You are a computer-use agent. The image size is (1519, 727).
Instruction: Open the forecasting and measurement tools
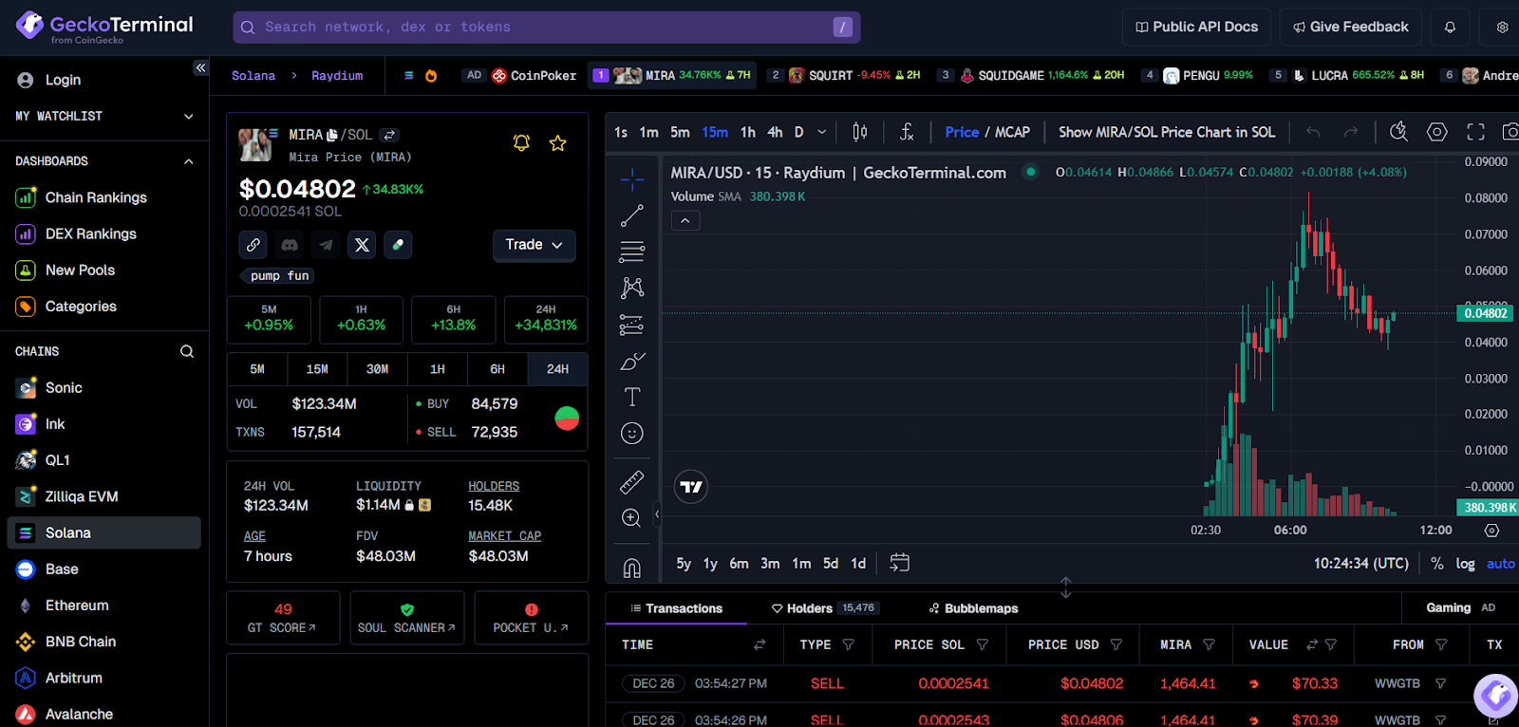tap(631, 325)
